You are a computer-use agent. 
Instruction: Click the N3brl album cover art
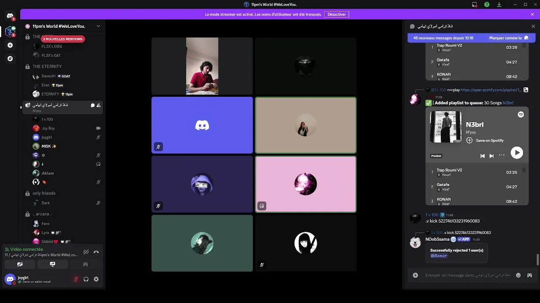coord(445,127)
